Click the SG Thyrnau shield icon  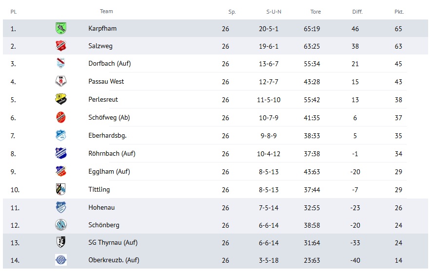61,242
